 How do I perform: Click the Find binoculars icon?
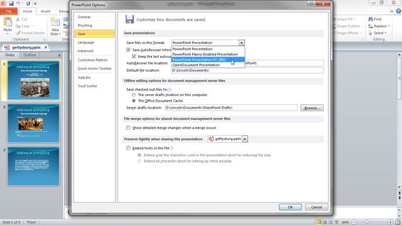point(371,19)
